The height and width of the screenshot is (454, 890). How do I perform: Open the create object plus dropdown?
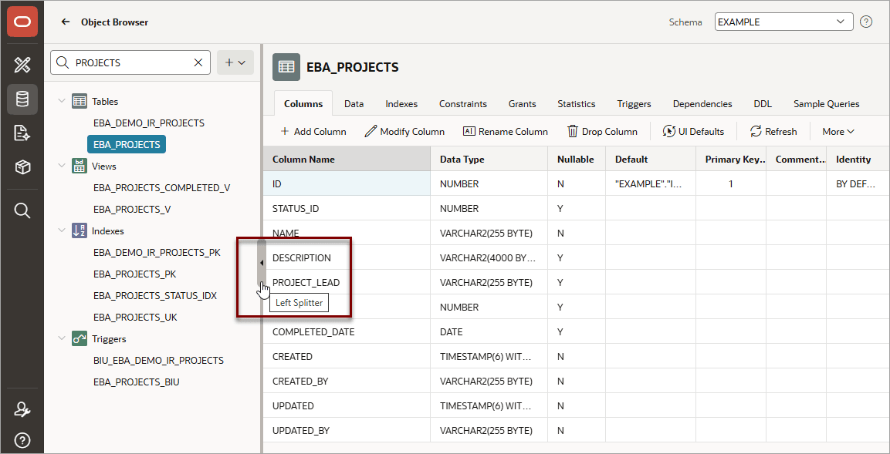(235, 62)
